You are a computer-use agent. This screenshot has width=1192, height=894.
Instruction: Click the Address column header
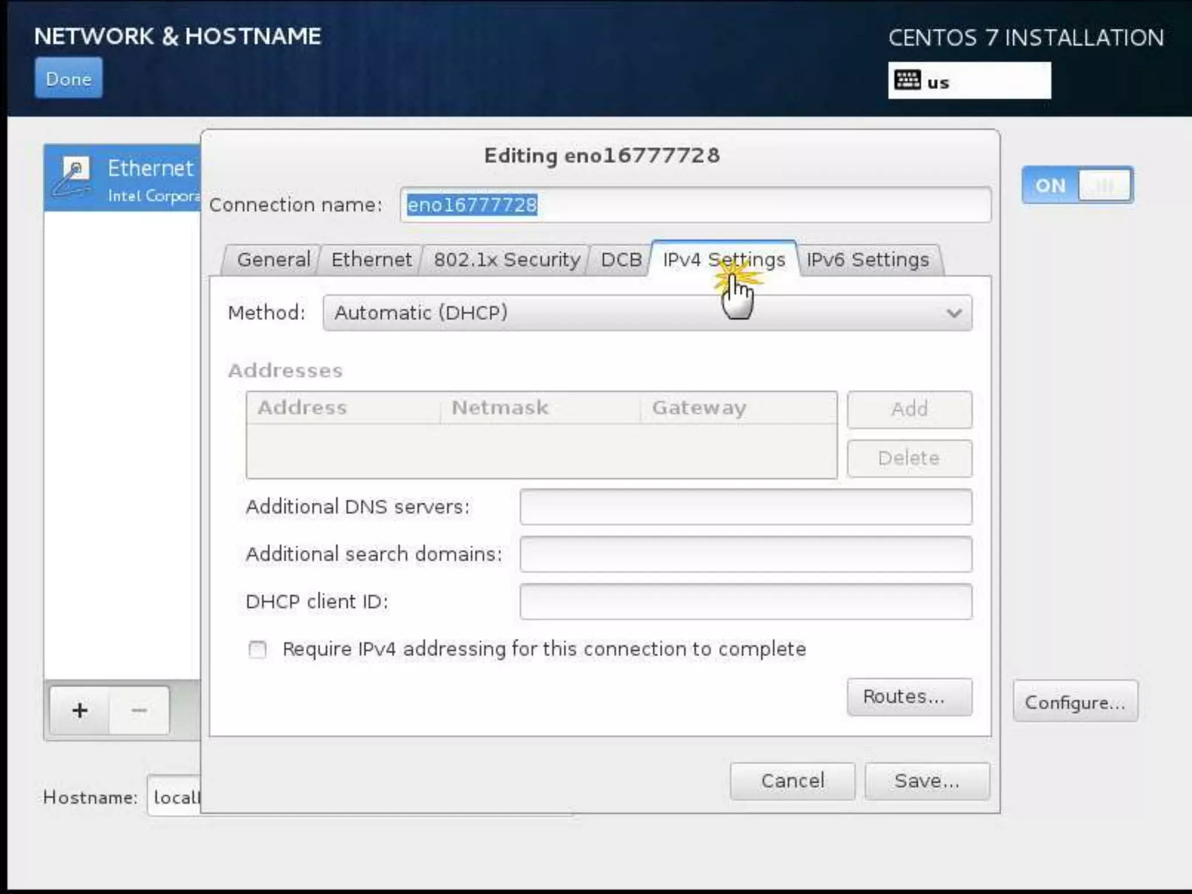343,407
